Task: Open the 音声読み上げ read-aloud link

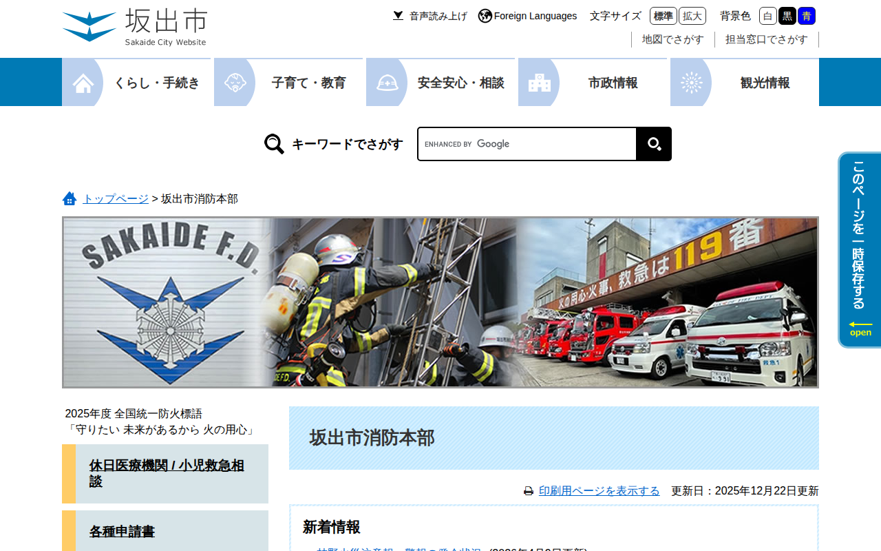Action: click(430, 16)
